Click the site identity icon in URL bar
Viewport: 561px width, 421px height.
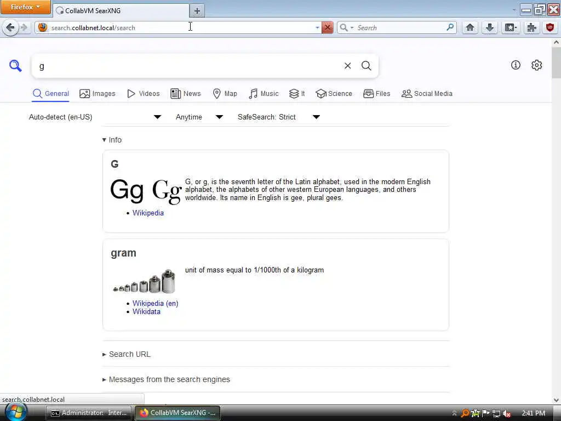click(43, 27)
